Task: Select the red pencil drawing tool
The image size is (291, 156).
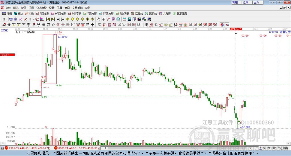Action: point(4,25)
